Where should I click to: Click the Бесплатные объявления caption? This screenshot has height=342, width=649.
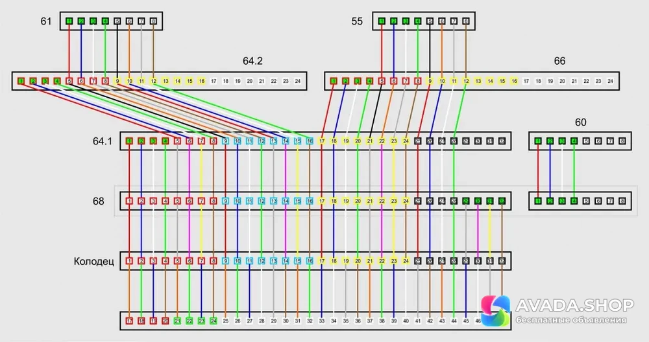click(570, 320)
